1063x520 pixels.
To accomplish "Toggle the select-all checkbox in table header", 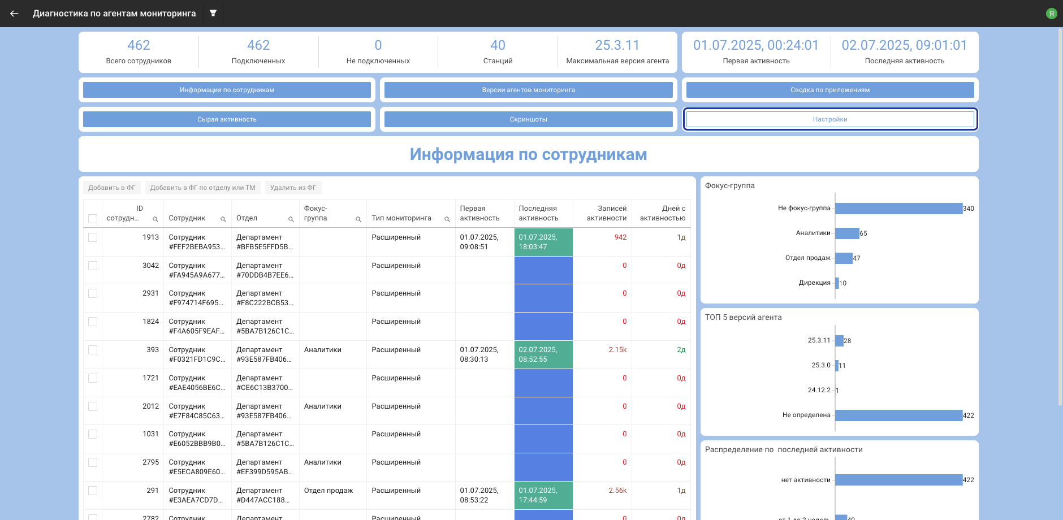I will [x=93, y=219].
